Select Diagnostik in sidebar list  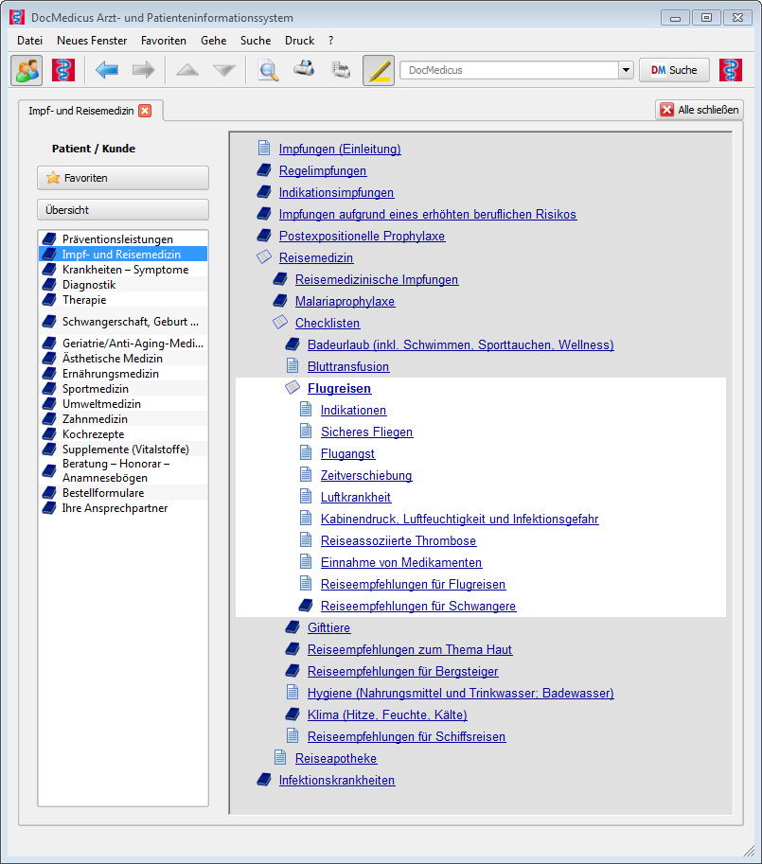point(123,284)
